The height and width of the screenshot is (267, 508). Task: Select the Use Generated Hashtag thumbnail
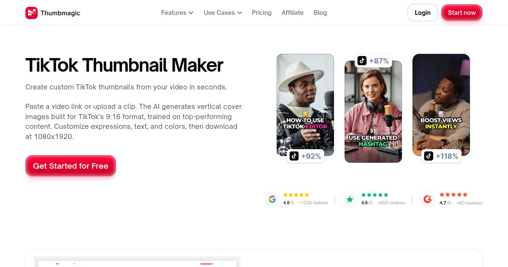[373, 111]
